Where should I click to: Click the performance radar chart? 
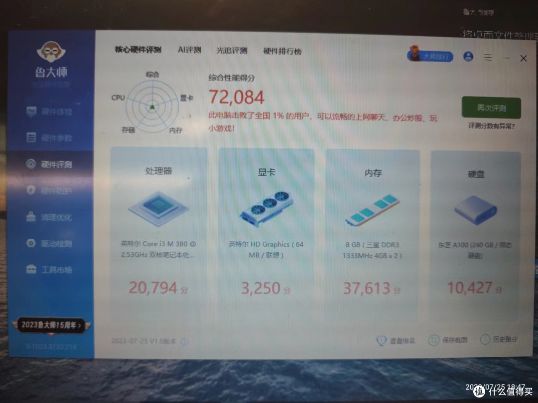coord(152,106)
